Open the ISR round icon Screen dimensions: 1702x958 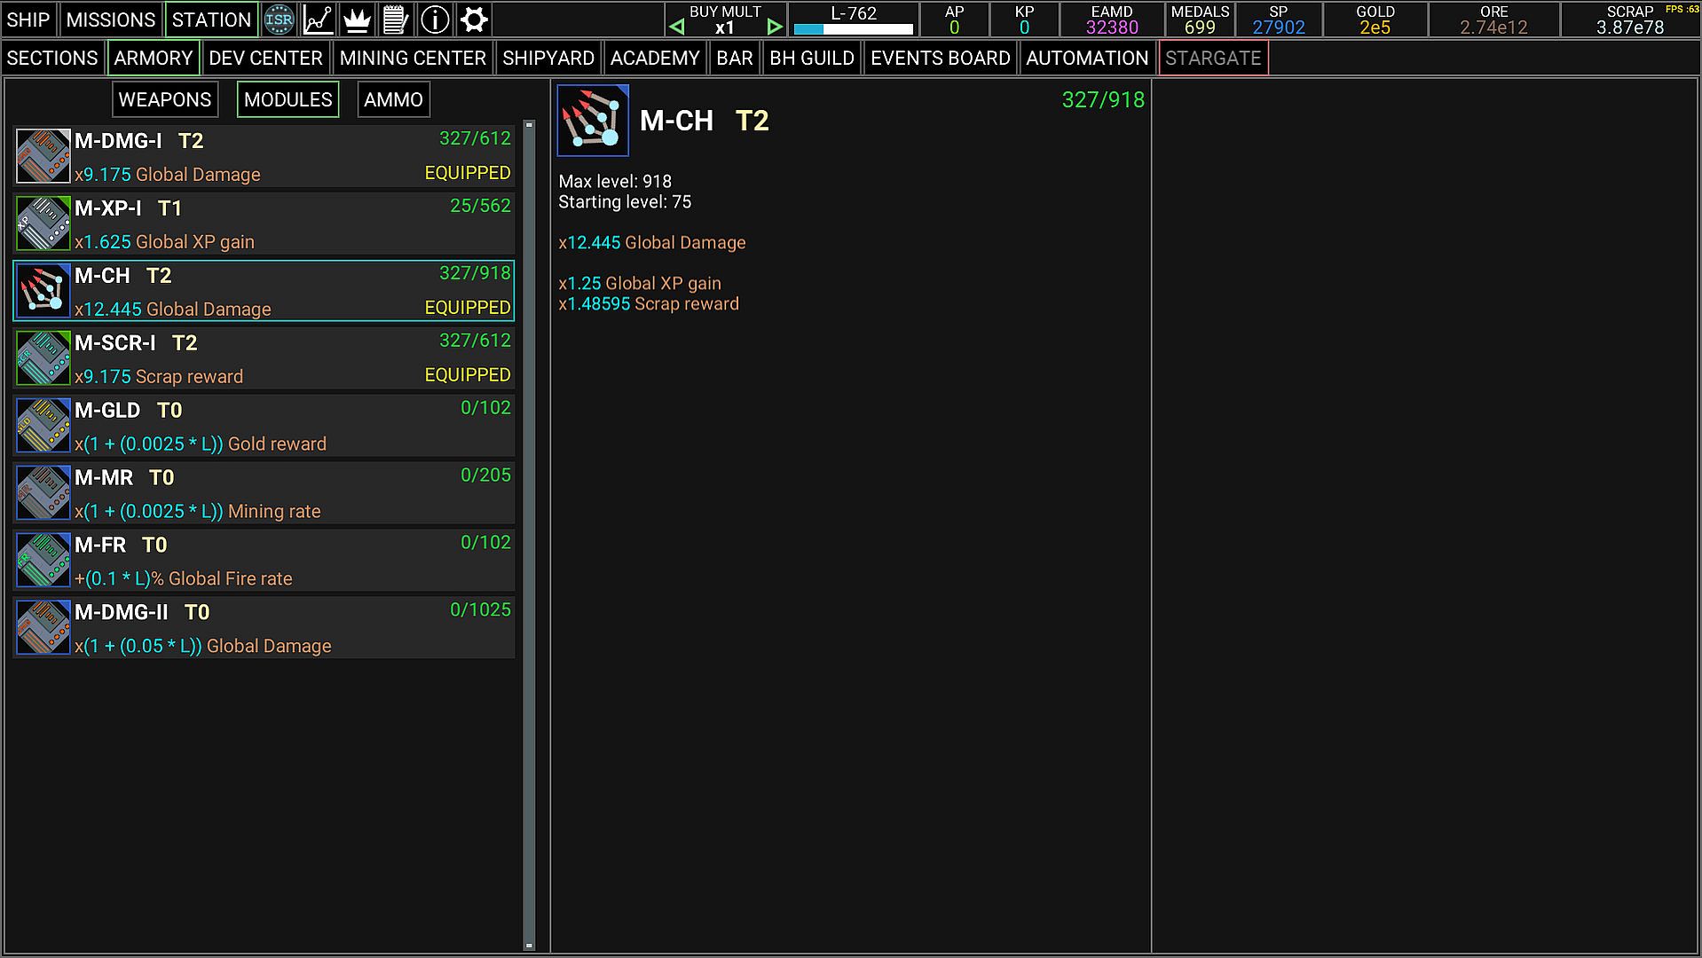click(x=279, y=20)
